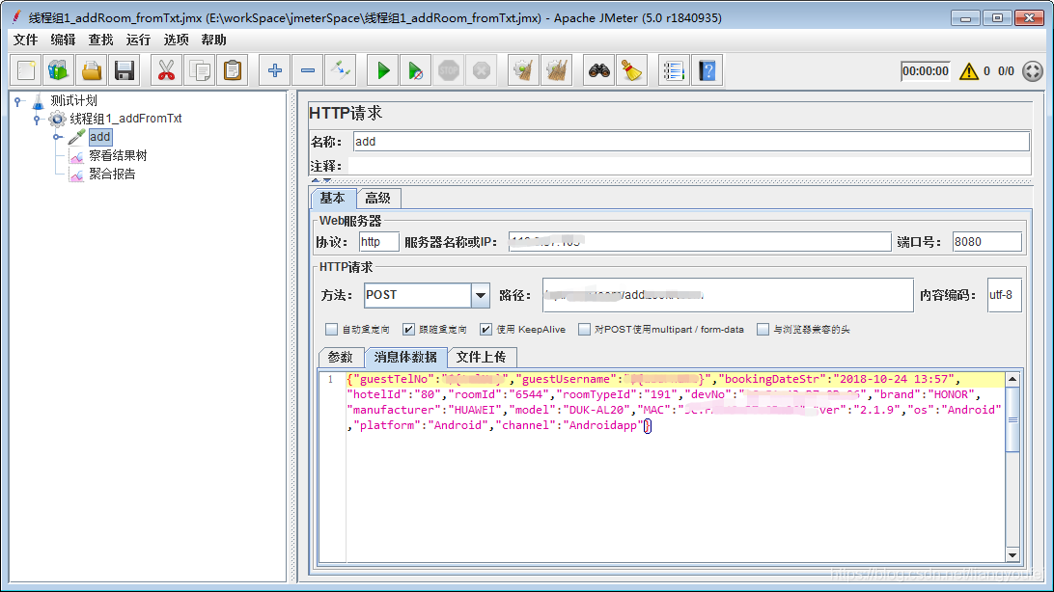This screenshot has width=1054, height=592.
Task: Select 线程组1_addFromTxt thread group
Action: point(125,119)
